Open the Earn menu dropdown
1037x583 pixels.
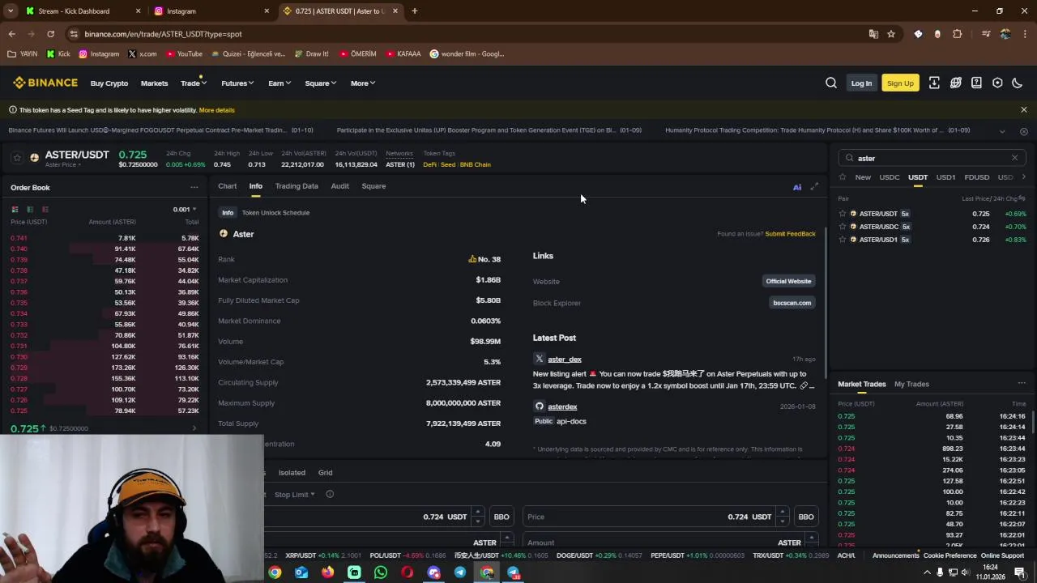pos(280,83)
